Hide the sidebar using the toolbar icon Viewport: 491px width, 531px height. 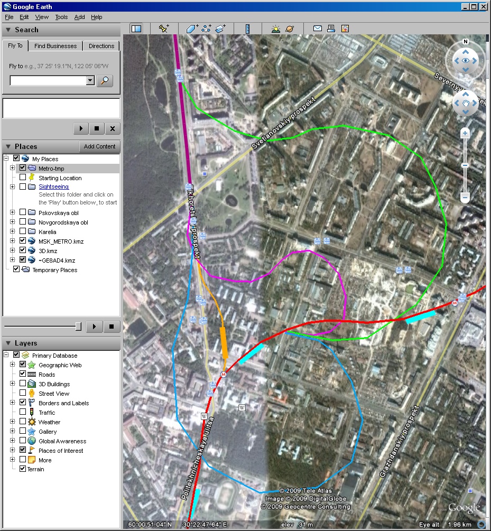136,29
